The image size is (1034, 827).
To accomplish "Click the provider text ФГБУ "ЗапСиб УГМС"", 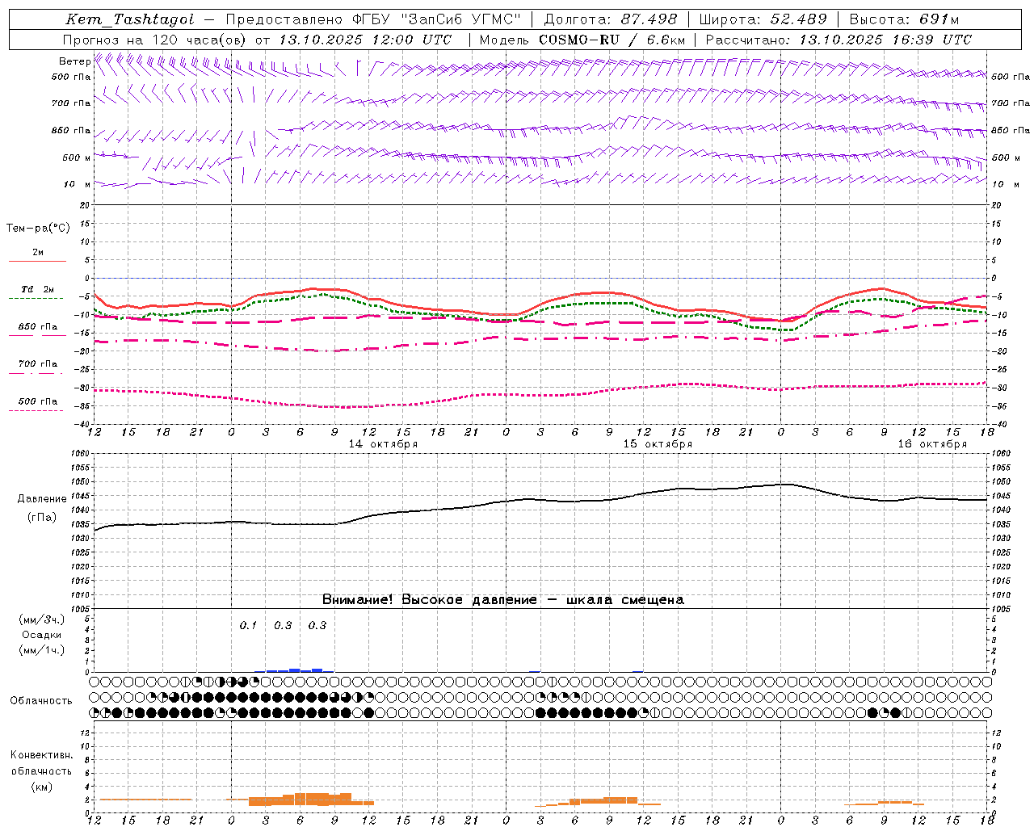I will click(437, 19).
